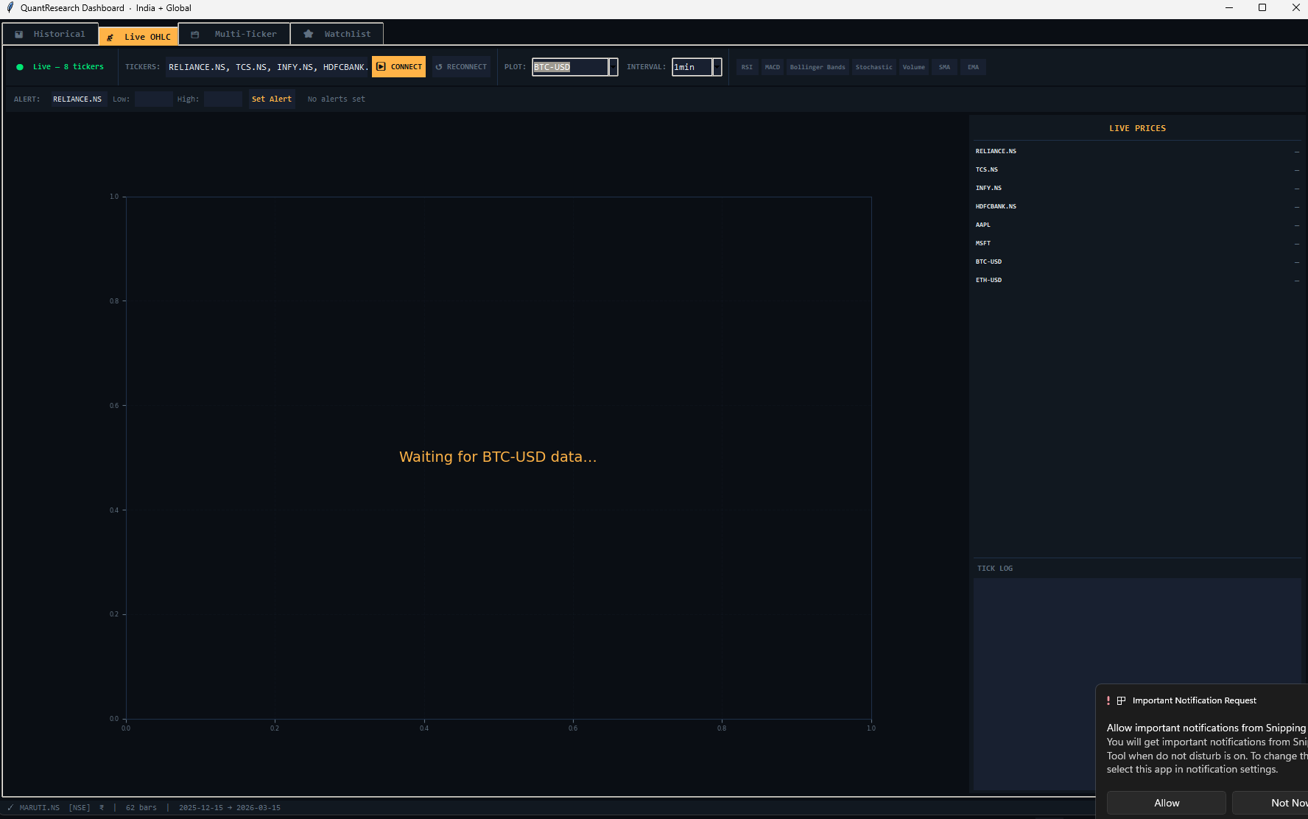
Task: Click the checkmark icon in status bar
Action: (x=10, y=808)
